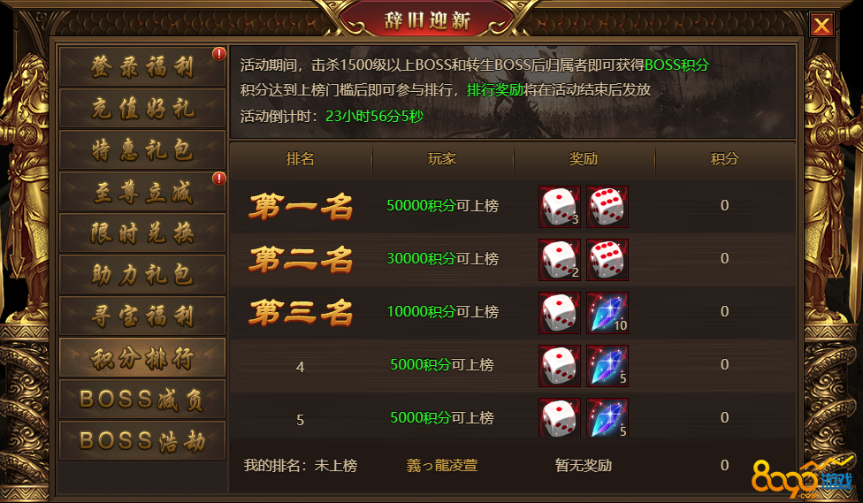Click second-place five-pip dice reward
The width and height of the screenshot is (863, 503).
tap(607, 260)
